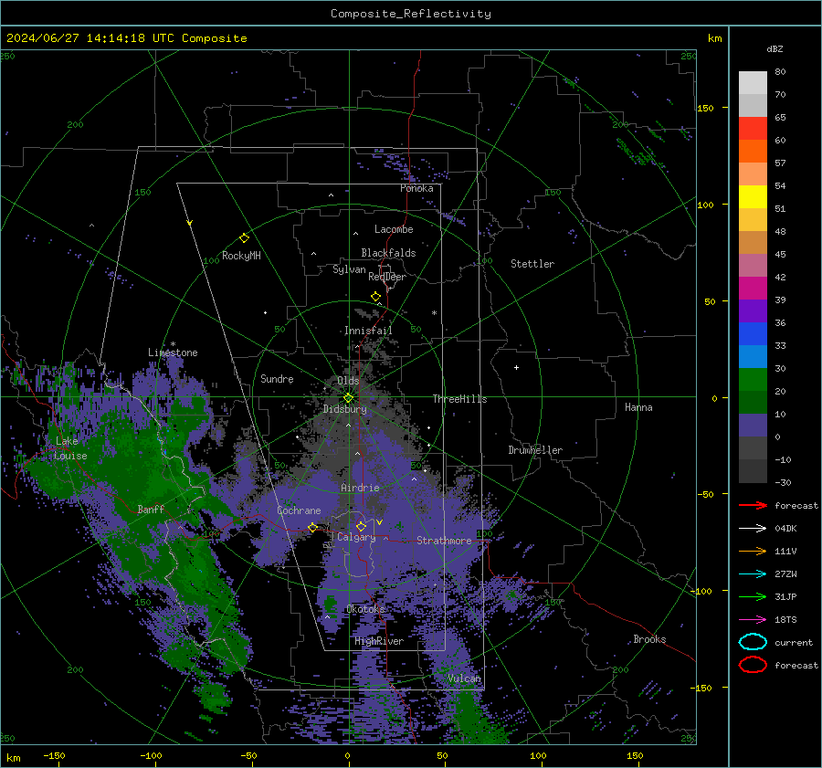Select the yellow swatch between 54 and 51 dBZ
The width and height of the screenshot is (822, 768).
753,197
